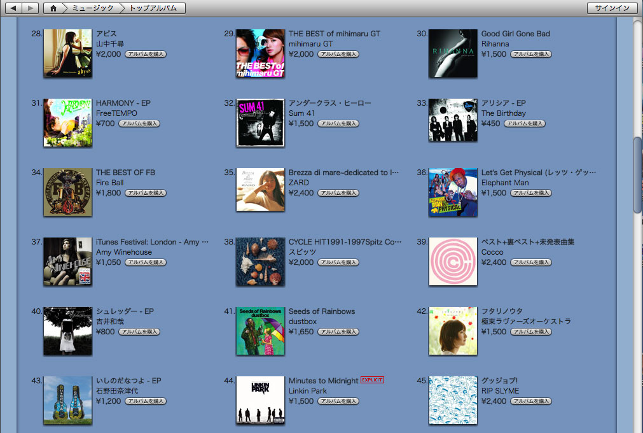Click the ZARD artist name
This screenshot has width=643, height=433.
(299, 183)
